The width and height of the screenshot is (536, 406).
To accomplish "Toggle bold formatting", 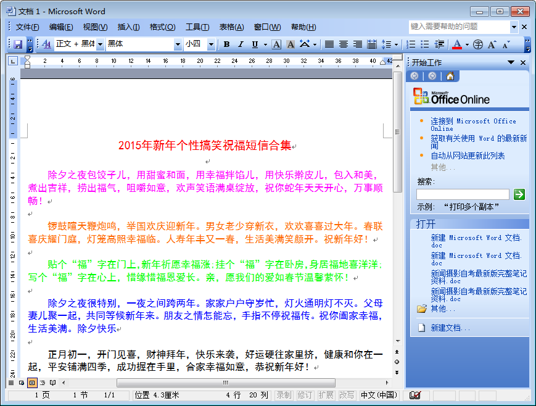I will [227, 44].
